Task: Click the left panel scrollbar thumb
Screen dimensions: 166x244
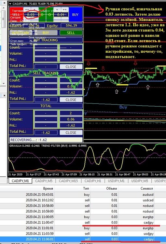Action: [4, 19]
